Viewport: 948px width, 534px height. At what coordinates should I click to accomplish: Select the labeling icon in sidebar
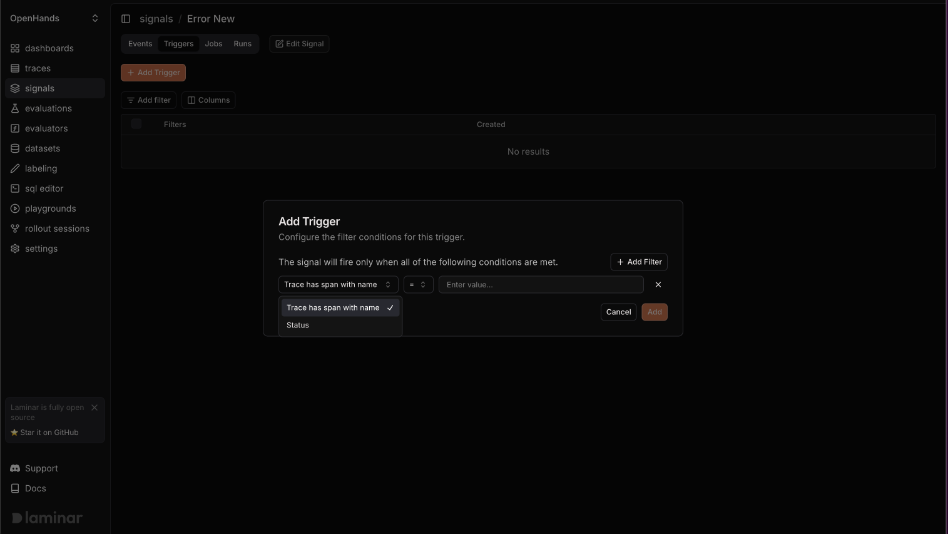(x=14, y=168)
